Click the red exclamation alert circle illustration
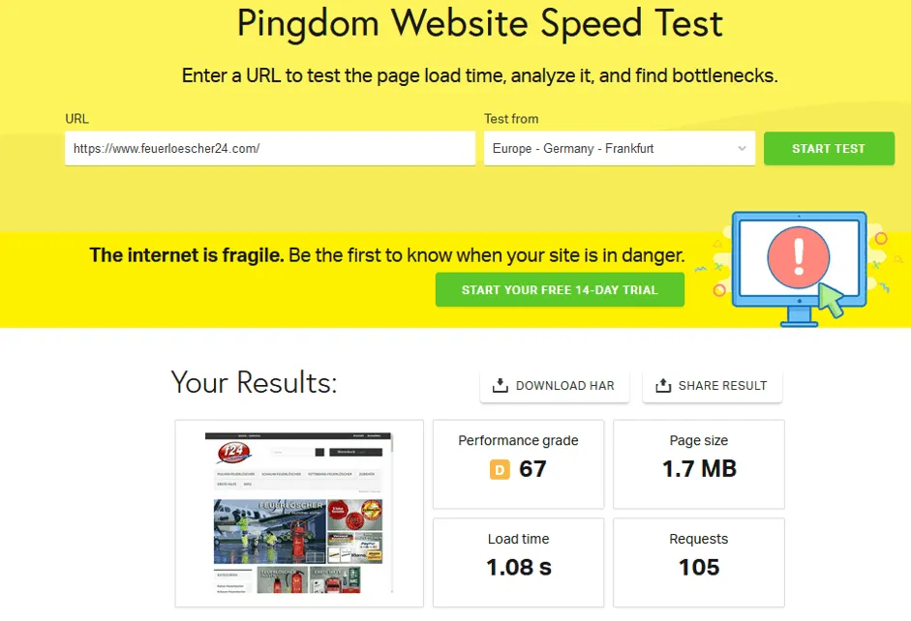 pos(799,257)
